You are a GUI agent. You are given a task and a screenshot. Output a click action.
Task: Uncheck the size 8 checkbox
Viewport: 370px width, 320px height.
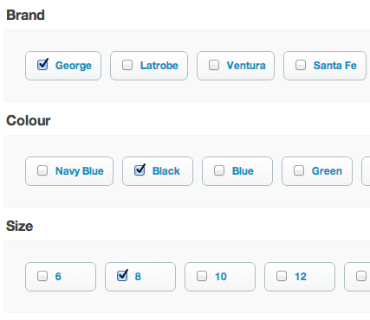pyautogui.click(x=122, y=276)
